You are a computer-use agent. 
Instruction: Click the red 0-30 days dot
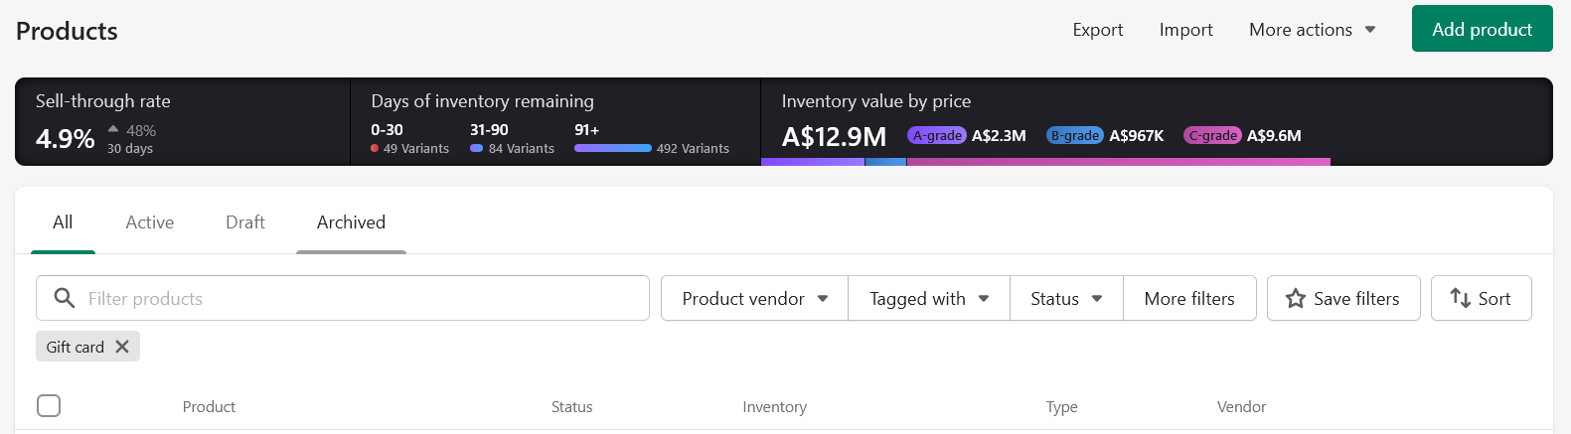[x=375, y=148]
